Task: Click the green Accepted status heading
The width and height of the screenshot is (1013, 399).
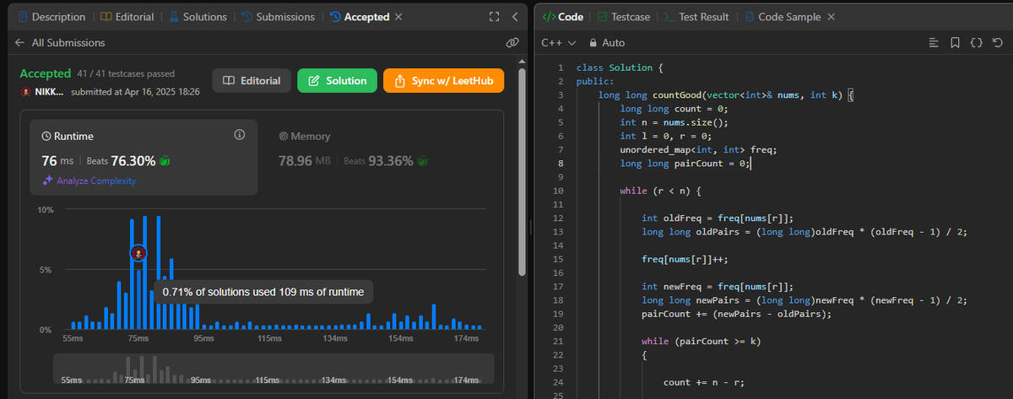Action: pos(46,74)
